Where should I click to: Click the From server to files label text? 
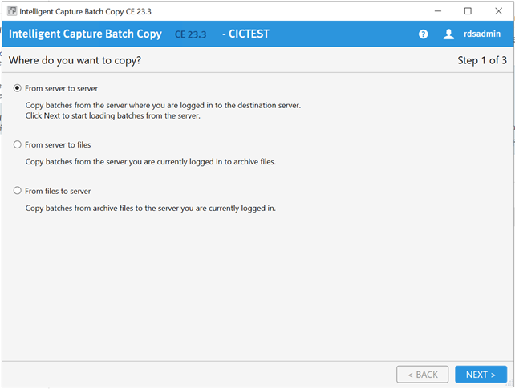58,144
